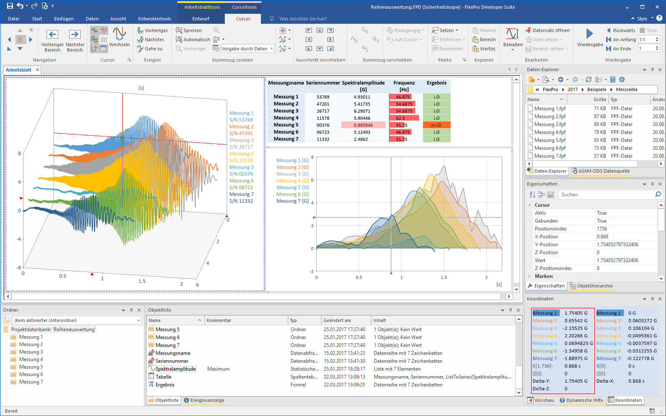Click the Beispiele breadcrumb path segment
Viewport: 666px width, 416px height.
point(596,89)
